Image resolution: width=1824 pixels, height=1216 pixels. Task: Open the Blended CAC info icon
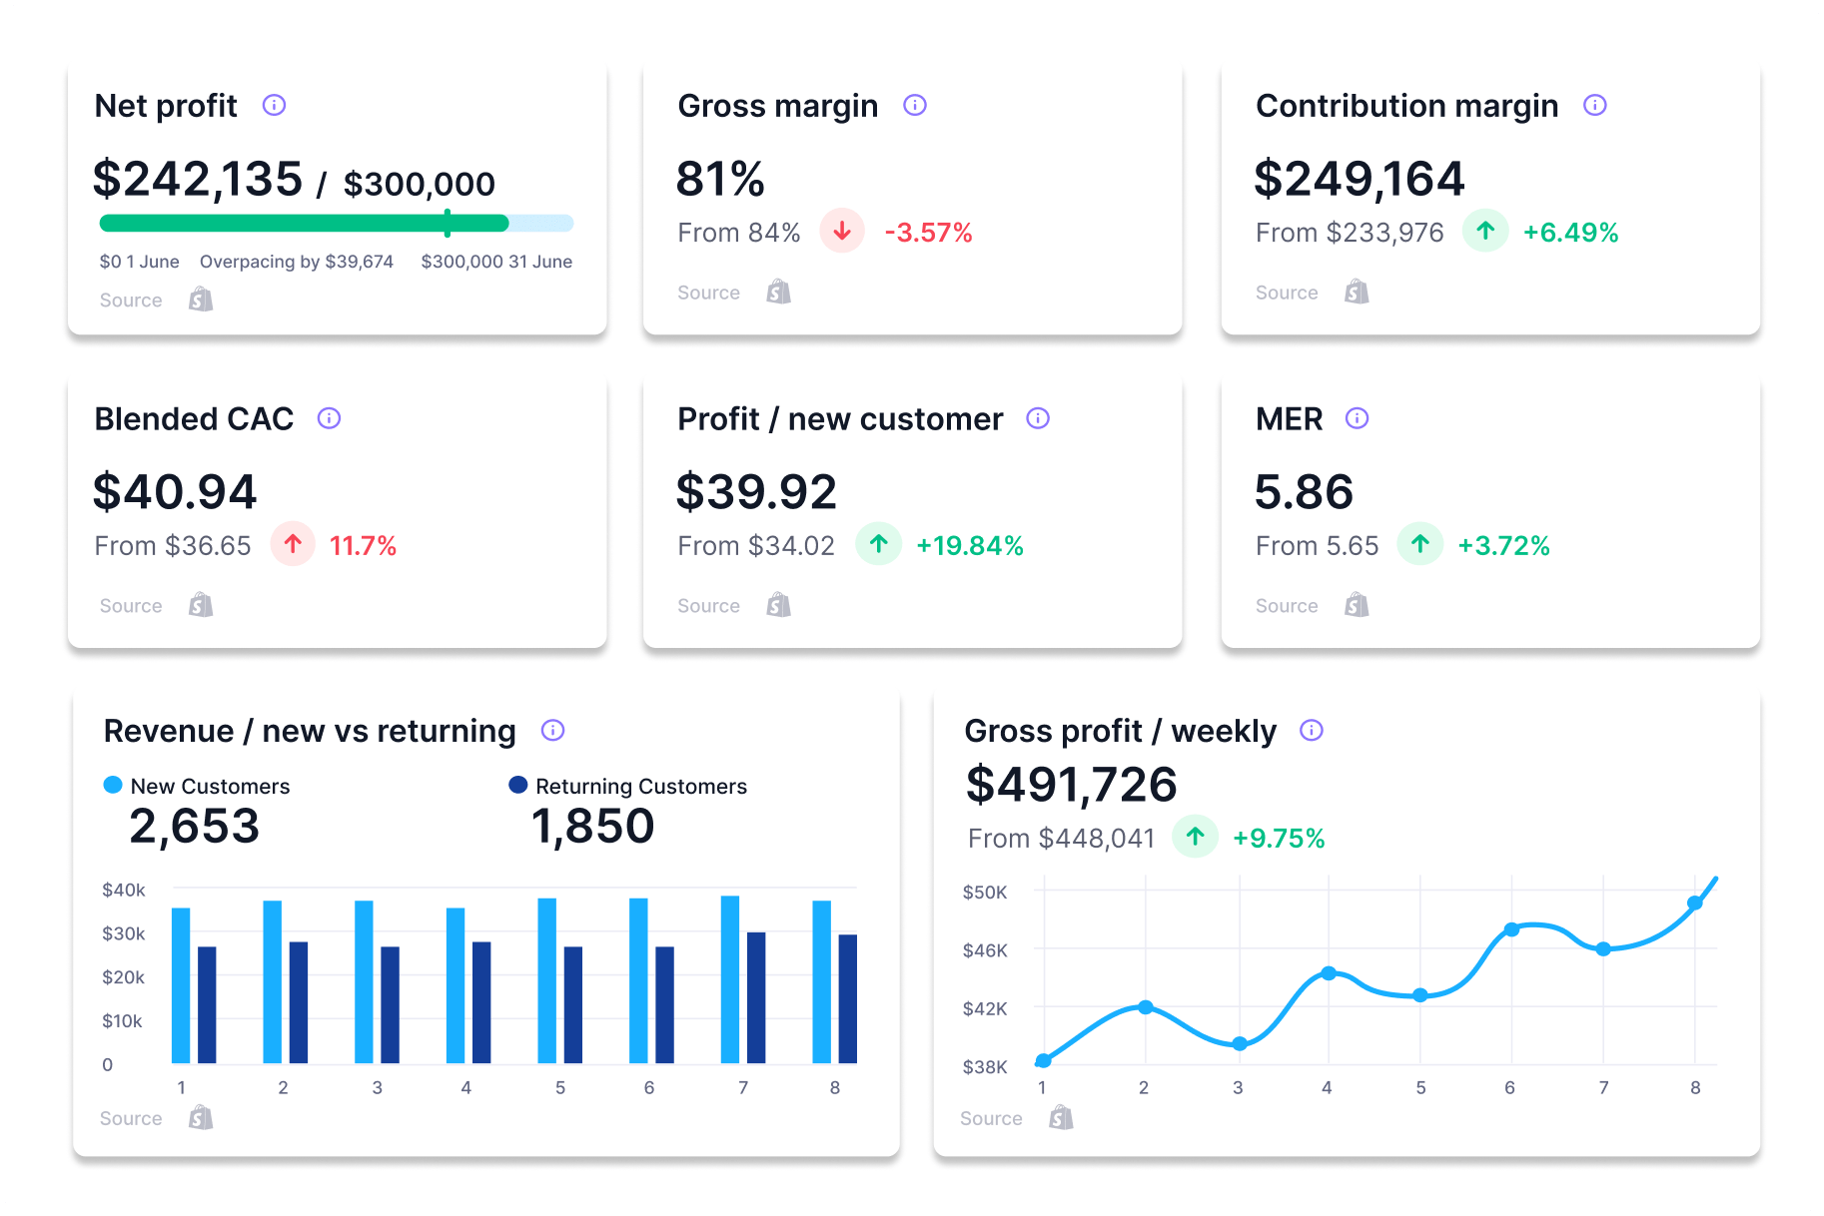[x=329, y=418]
